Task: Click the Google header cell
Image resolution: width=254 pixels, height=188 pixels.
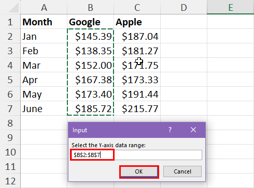Action: (91, 22)
